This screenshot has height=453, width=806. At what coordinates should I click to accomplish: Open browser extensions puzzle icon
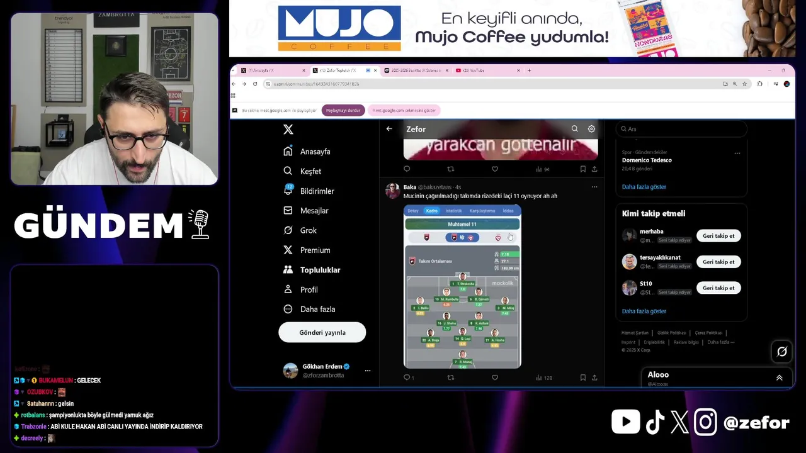click(760, 84)
